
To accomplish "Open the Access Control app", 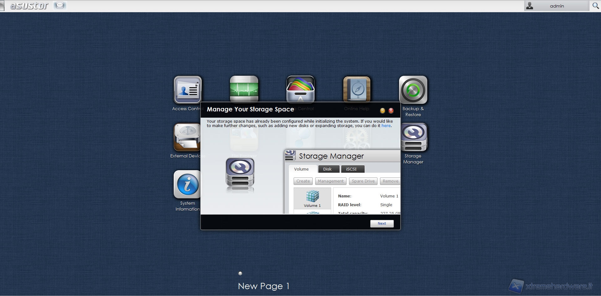I will pyautogui.click(x=187, y=90).
